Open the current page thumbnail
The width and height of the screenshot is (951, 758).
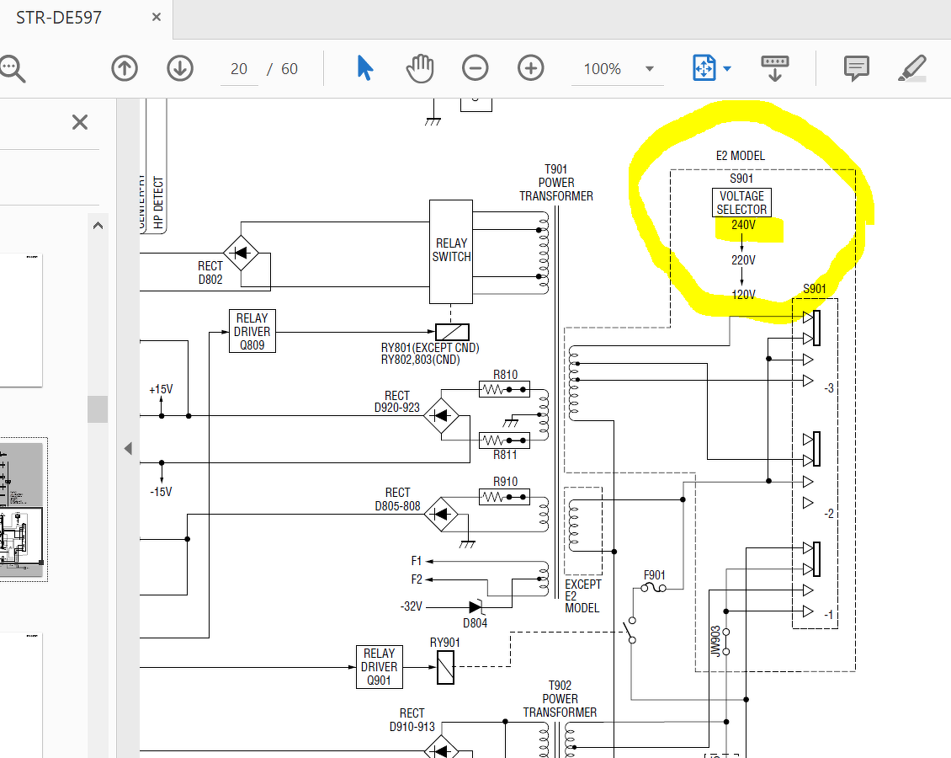(23, 510)
